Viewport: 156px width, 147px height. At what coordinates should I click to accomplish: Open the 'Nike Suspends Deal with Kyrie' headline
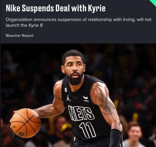coord(56,8)
